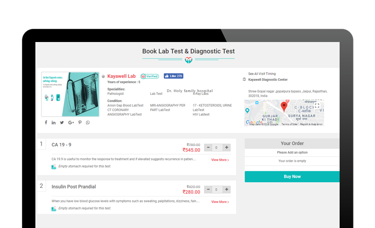The width and height of the screenshot is (375, 228).
Task: Click the Twitter share icon
Action: 62,123
